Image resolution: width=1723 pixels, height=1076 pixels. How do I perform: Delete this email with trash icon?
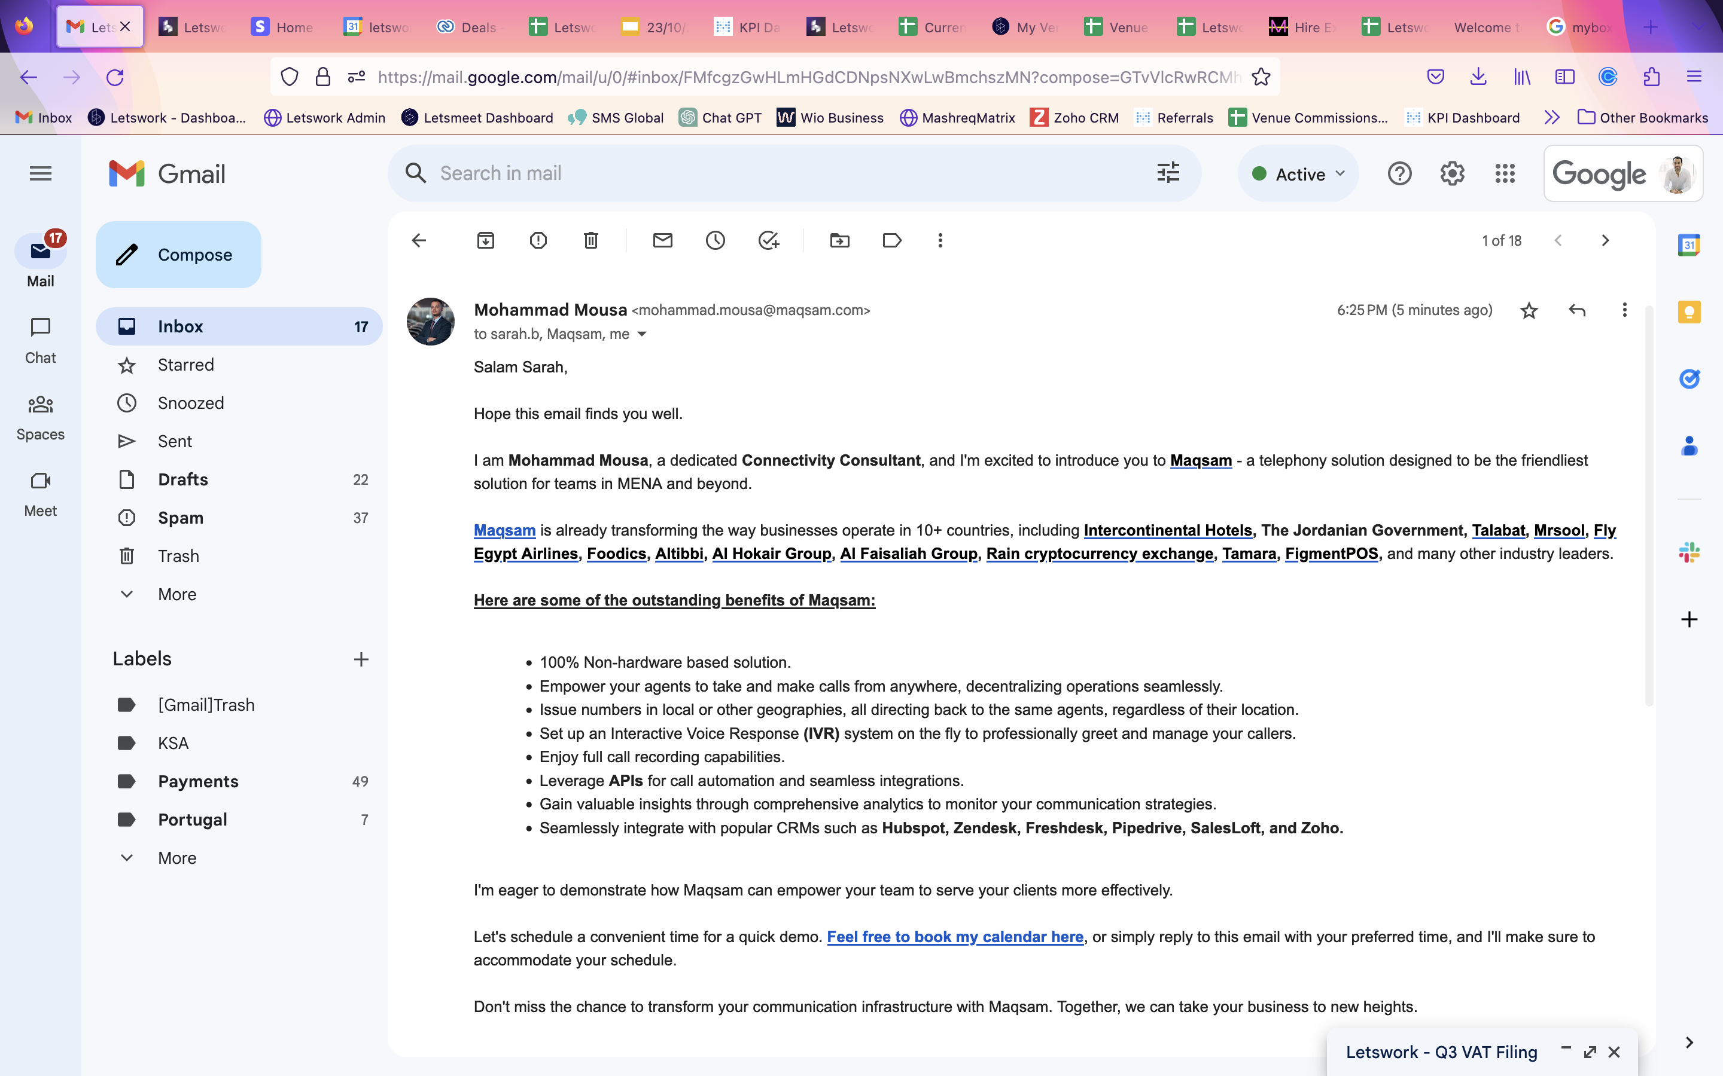591,240
